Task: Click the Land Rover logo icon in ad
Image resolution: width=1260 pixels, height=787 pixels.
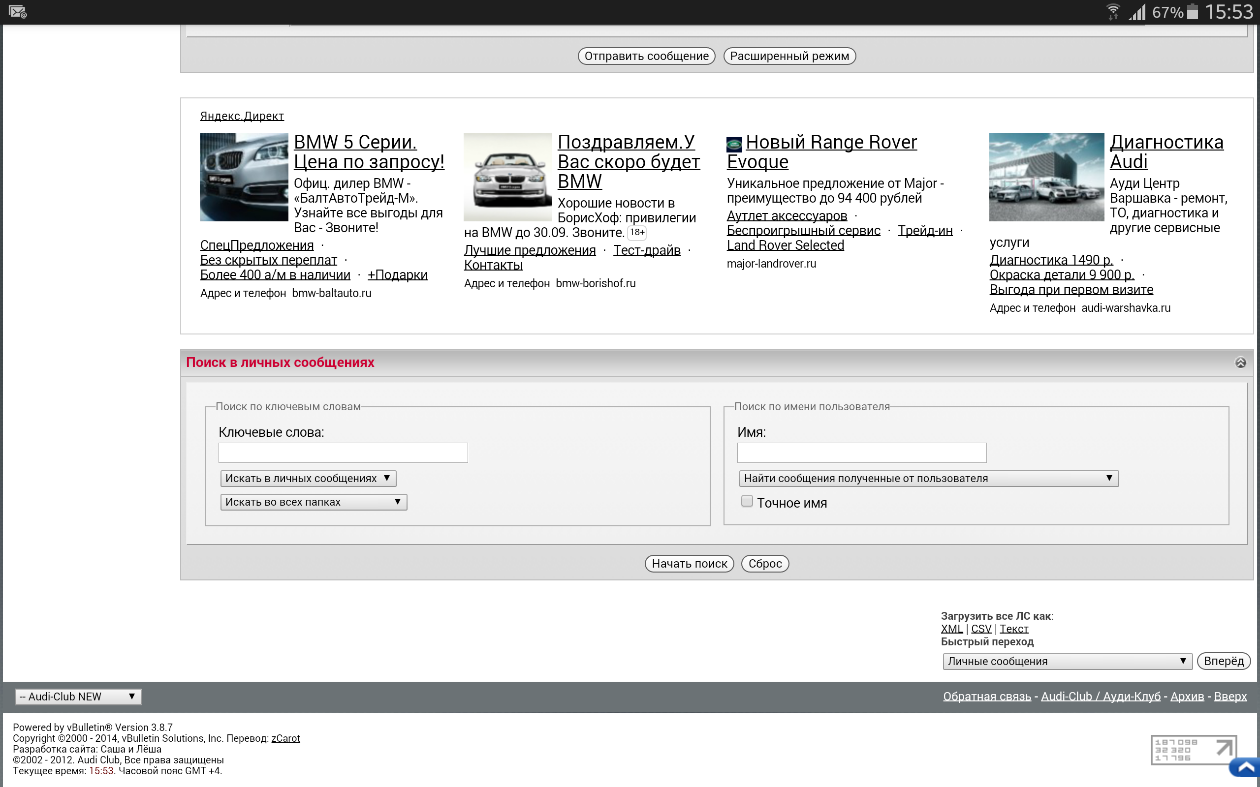Action: pos(734,144)
